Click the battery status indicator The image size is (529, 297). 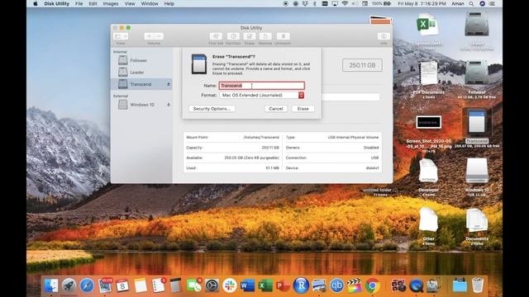pyautogui.click(x=381, y=3)
